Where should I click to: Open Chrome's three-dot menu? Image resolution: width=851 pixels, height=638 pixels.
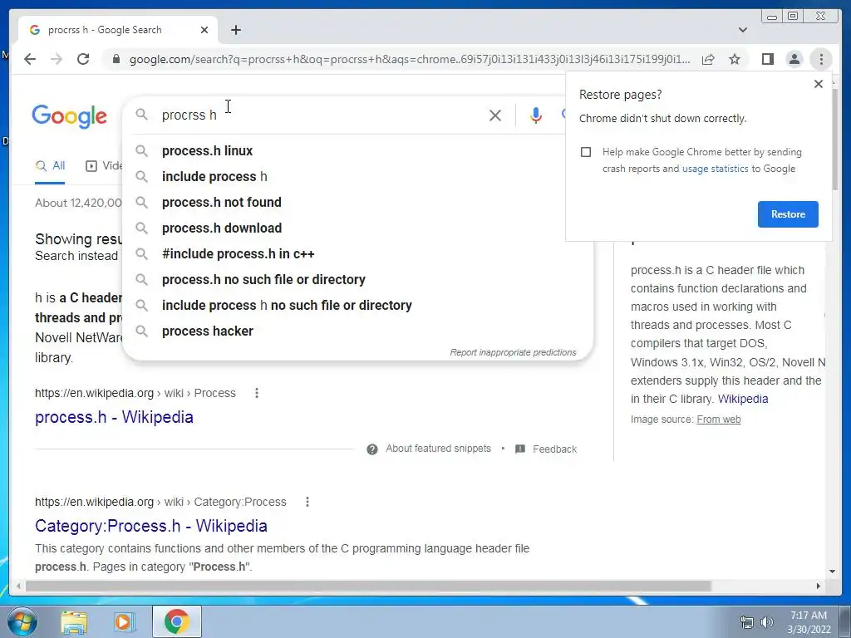pos(821,59)
